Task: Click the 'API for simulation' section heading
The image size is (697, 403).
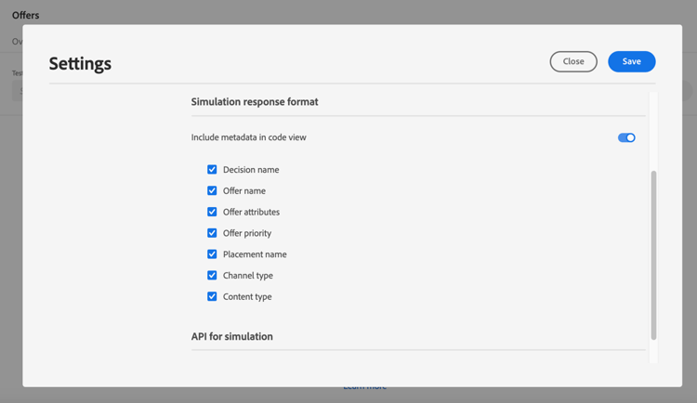Action: pyautogui.click(x=232, y=336)
